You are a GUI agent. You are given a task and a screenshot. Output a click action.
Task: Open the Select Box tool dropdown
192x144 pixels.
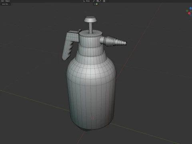pyautogui.click(x=6, y=4)
